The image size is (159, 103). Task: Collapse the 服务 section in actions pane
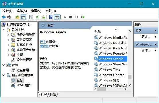(x=155, y=31)
